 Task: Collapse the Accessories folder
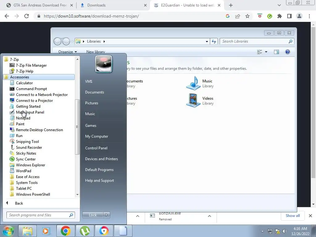point(39,77)
